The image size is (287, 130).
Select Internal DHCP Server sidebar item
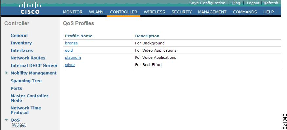tap(34, 65)
